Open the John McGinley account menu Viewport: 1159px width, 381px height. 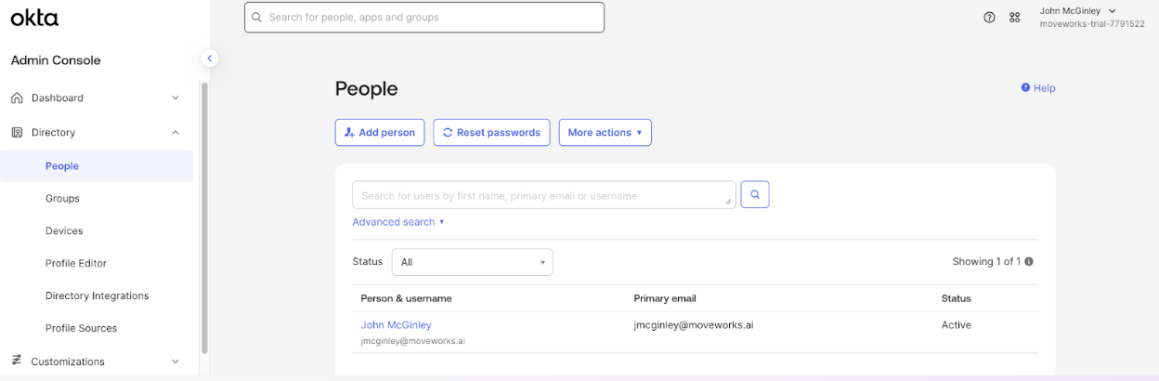click(x=1077, y=11)
